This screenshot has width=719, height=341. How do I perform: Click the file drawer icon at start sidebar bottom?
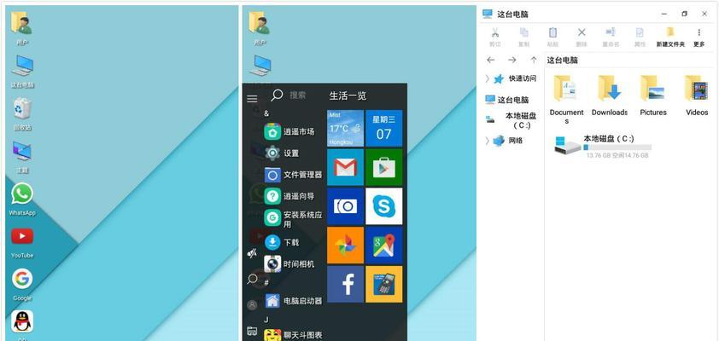click(x=252, y=331)
